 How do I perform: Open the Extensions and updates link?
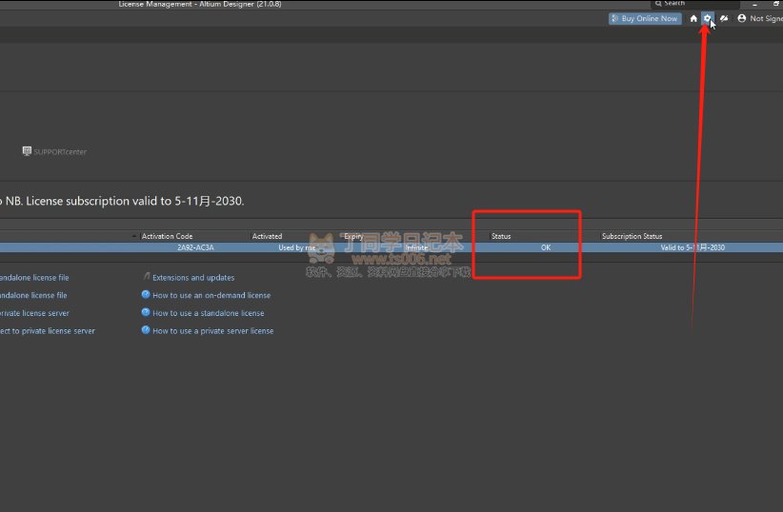[x=193, y=278]
